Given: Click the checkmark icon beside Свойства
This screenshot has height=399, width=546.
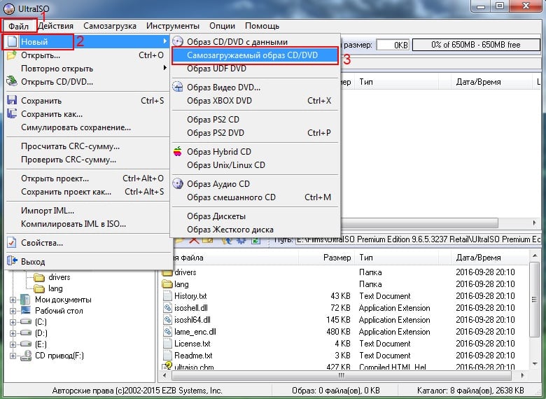Looking at the screenshot, I should tap(11, 243).
